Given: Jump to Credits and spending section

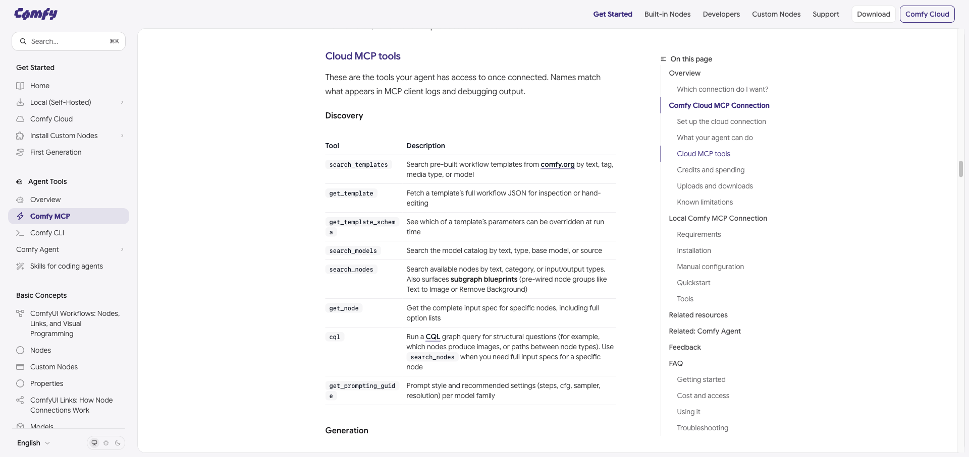Looking at the screenshot, I should (x=711, y=170).
